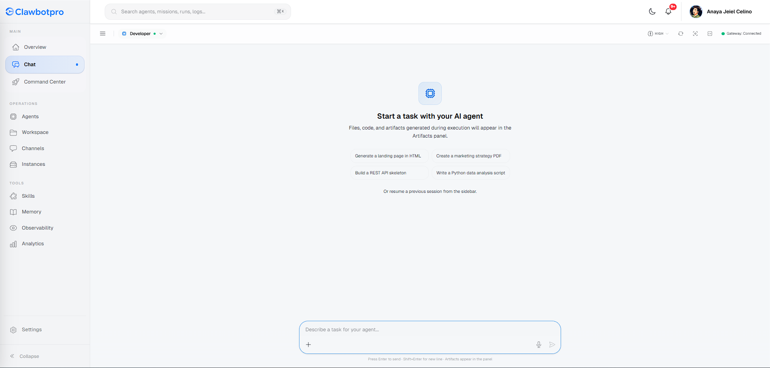Click the focus mode icon in toolbar
This screenshot has height=368, width=770.
(695, 34)
